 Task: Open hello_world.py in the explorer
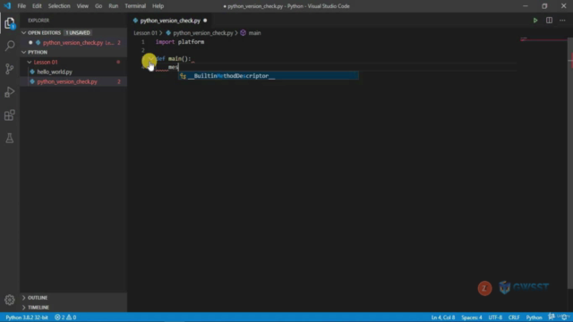(x=55, y=72)
